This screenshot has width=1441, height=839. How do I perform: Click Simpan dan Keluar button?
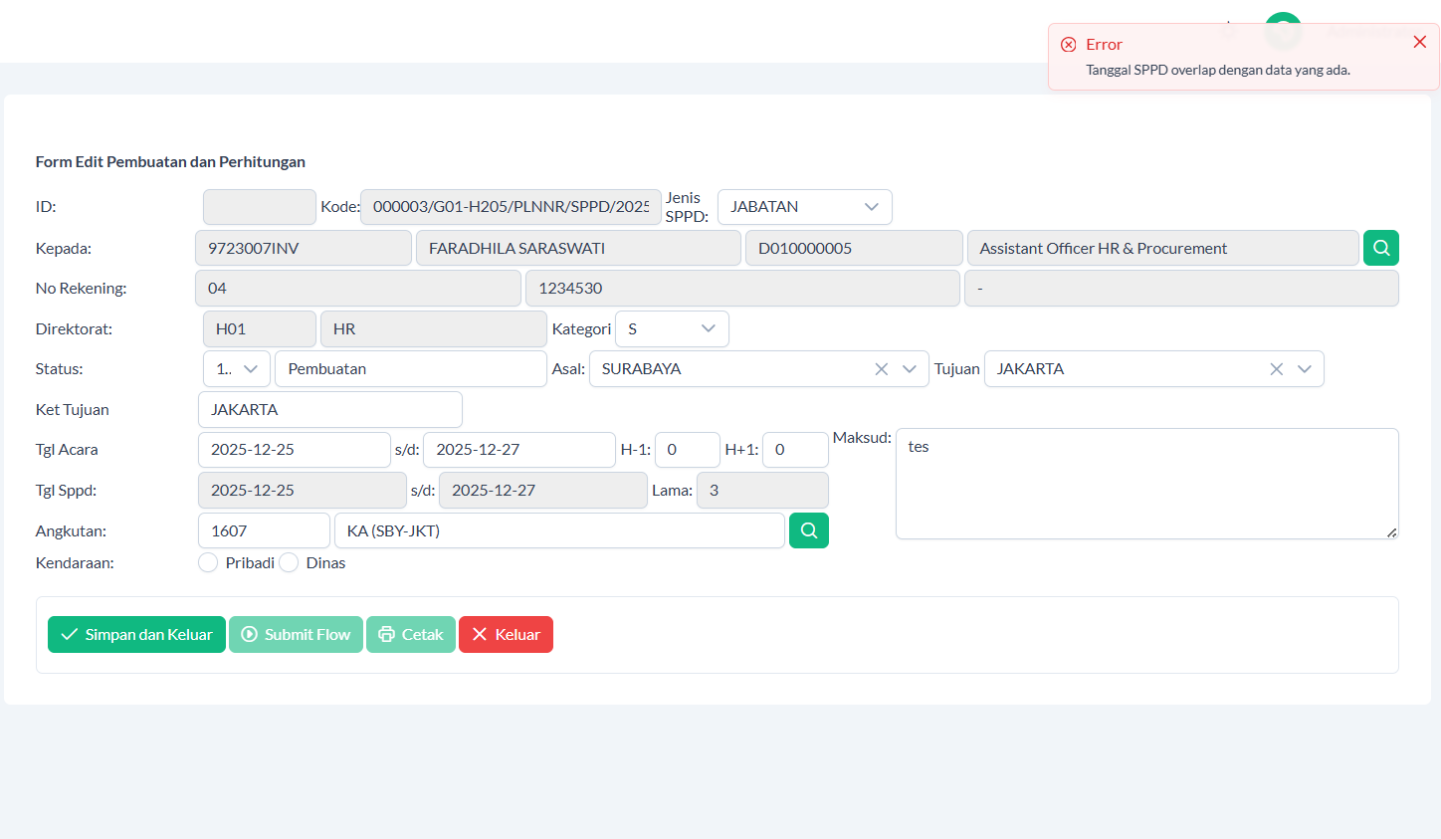(136, 635)
